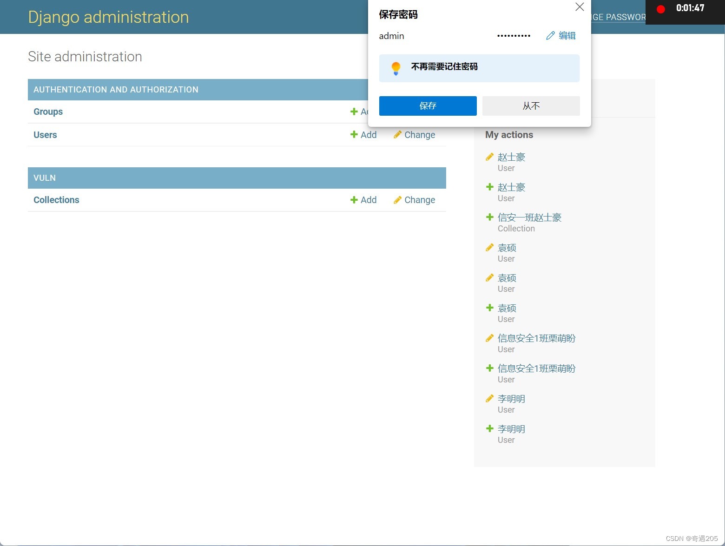Open the 李明明 changed action entry
This screenshot has width=725, height=546.
[511, 399]
